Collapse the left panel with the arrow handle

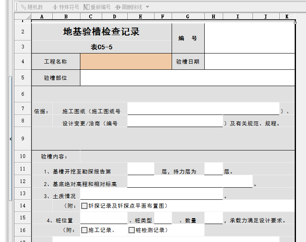click(11, 138)
